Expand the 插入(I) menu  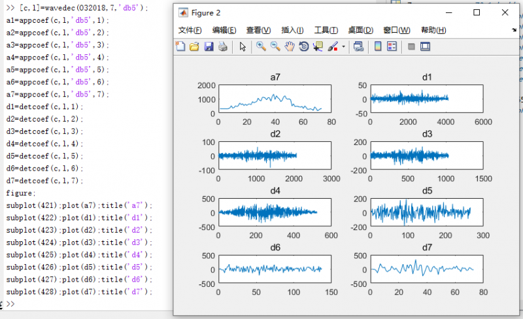[x=292, y=30]
